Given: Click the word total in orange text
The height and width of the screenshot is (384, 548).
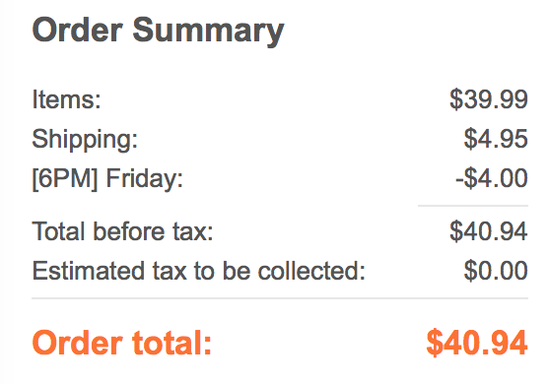Looking at the screenshot, I should (x=171, y=343).
